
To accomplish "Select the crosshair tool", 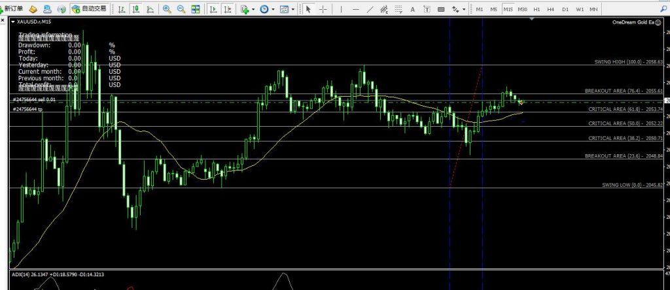I will 323,9.
